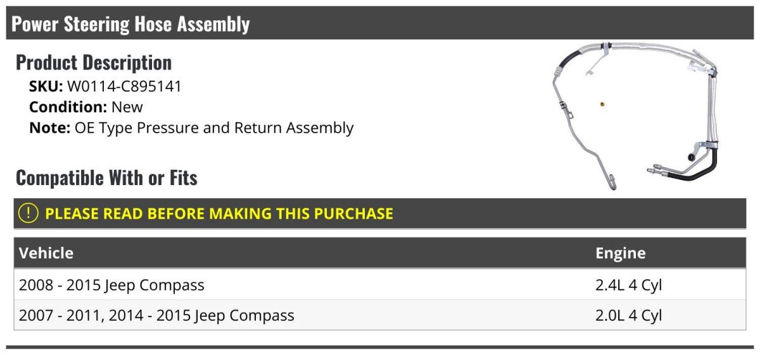Open the PLEASE READ BEFORE MAKING THIS PURCHASE banner

pos(380,214)
